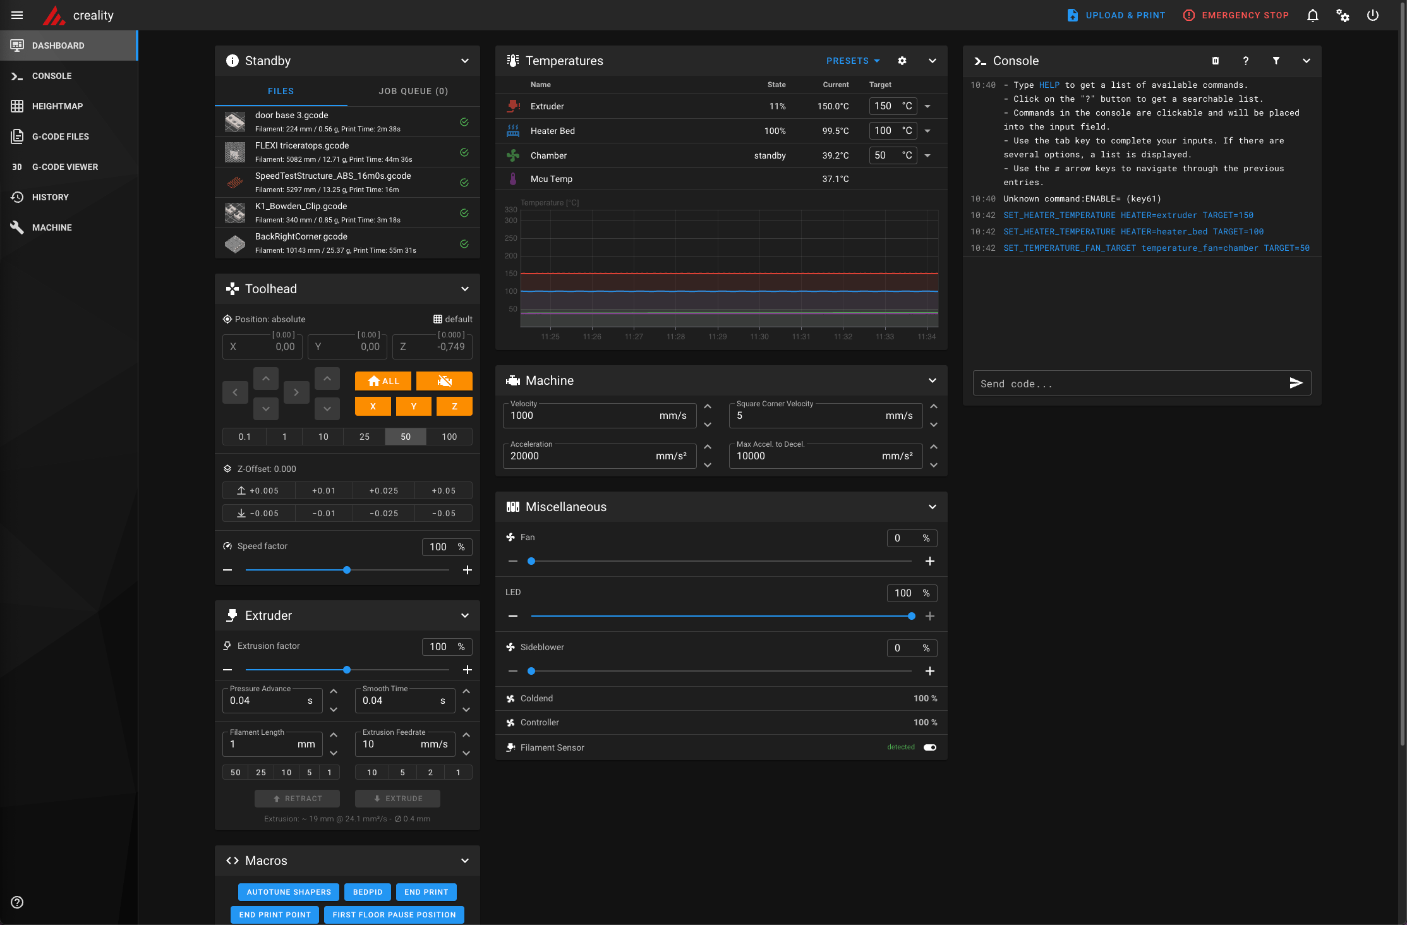Screen dimensions: 1407x925
Task: Click the notifications bell icon
Action: click(x=1312, y=15)
